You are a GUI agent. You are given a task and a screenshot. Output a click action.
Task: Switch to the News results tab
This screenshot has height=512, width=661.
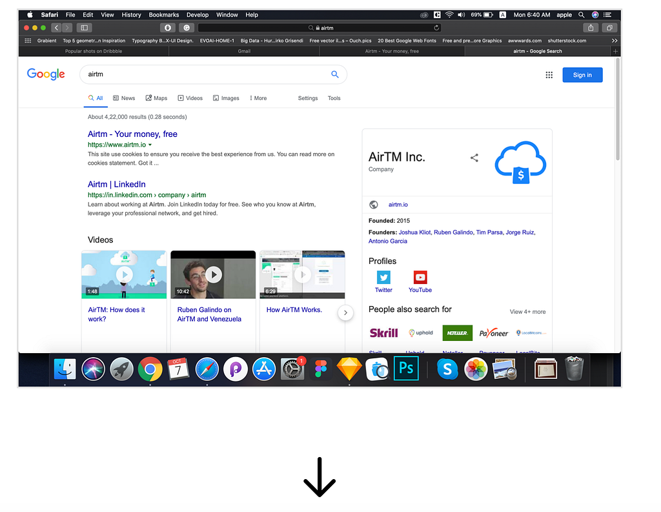(124, 98)
